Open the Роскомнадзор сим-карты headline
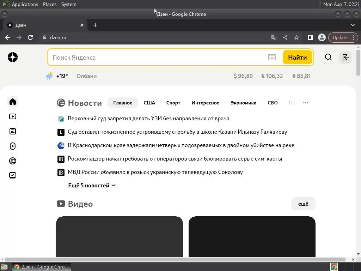This screenshot has height=271, width=361. pyautogui.click(x=175, y=159)
